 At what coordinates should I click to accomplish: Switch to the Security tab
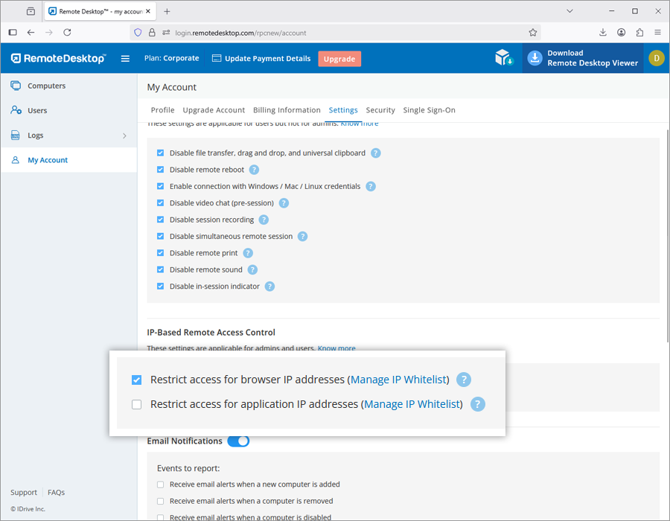pos(380,110)
